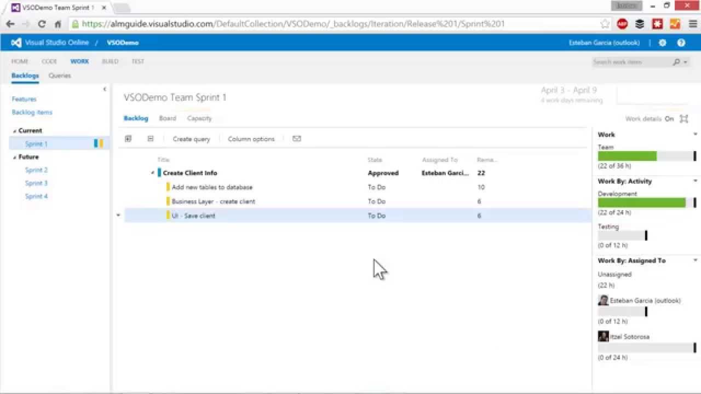Open BUILD hub tab
The height and width of the screenshot is (394, 701).
110,61
